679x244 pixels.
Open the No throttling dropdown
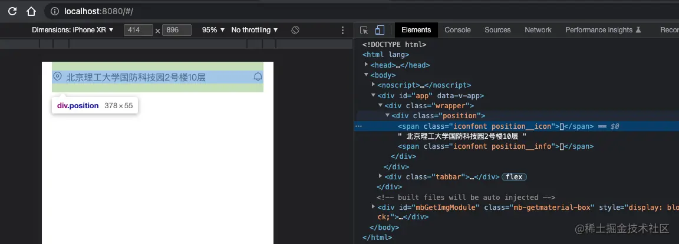tap(254, 30)
